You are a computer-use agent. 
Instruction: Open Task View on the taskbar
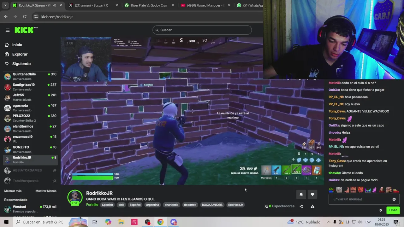coord(95,222)
